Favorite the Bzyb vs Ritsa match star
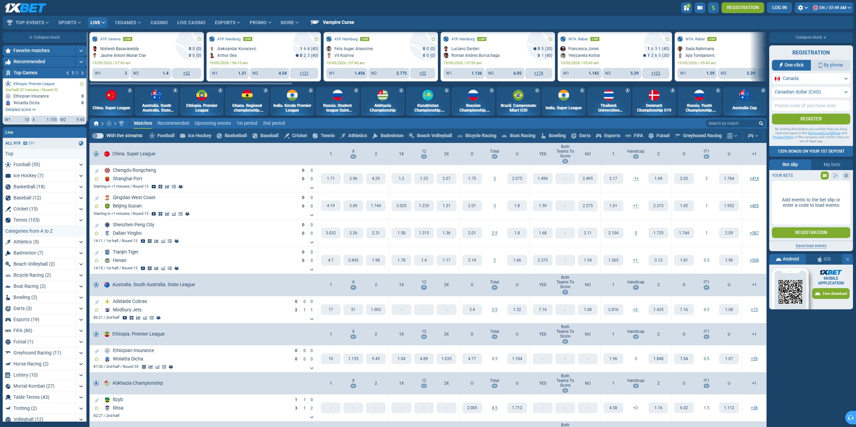This screenshot has height=427, width=856. (x=97, y=408)
